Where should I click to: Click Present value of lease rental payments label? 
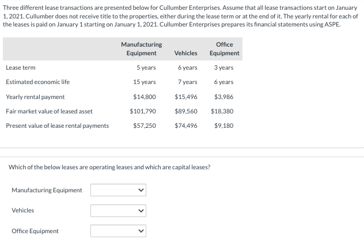[x=57, y=126]
